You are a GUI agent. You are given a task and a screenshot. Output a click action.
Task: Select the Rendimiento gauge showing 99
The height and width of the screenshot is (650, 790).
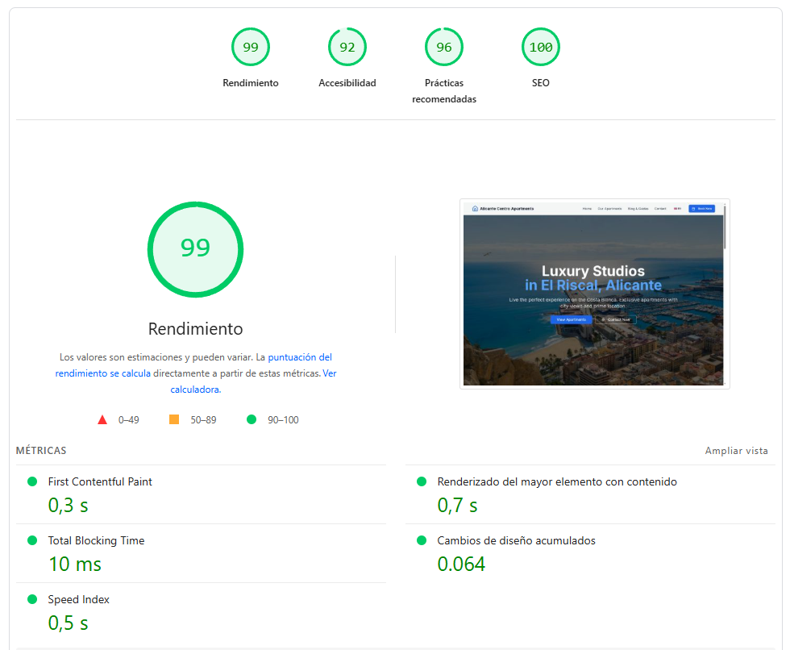pyautogui.click(x=251, y=47)
